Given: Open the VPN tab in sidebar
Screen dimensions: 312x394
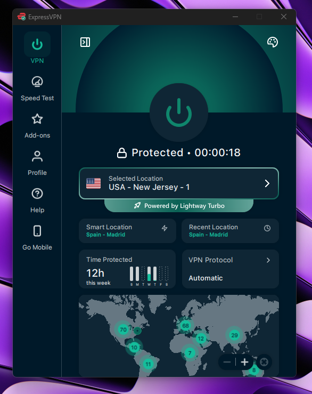Looking at the screenshot, I should click(37, 48).
